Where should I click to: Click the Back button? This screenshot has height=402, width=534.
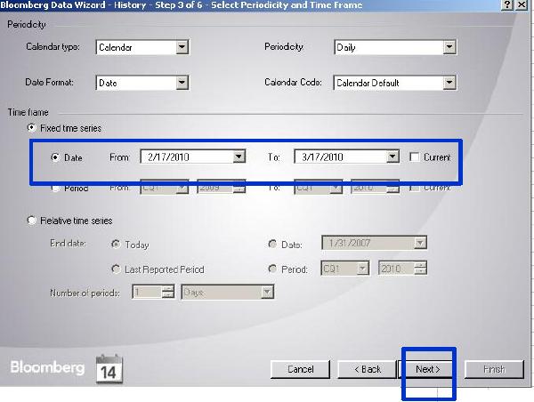[x=367, y=369]
